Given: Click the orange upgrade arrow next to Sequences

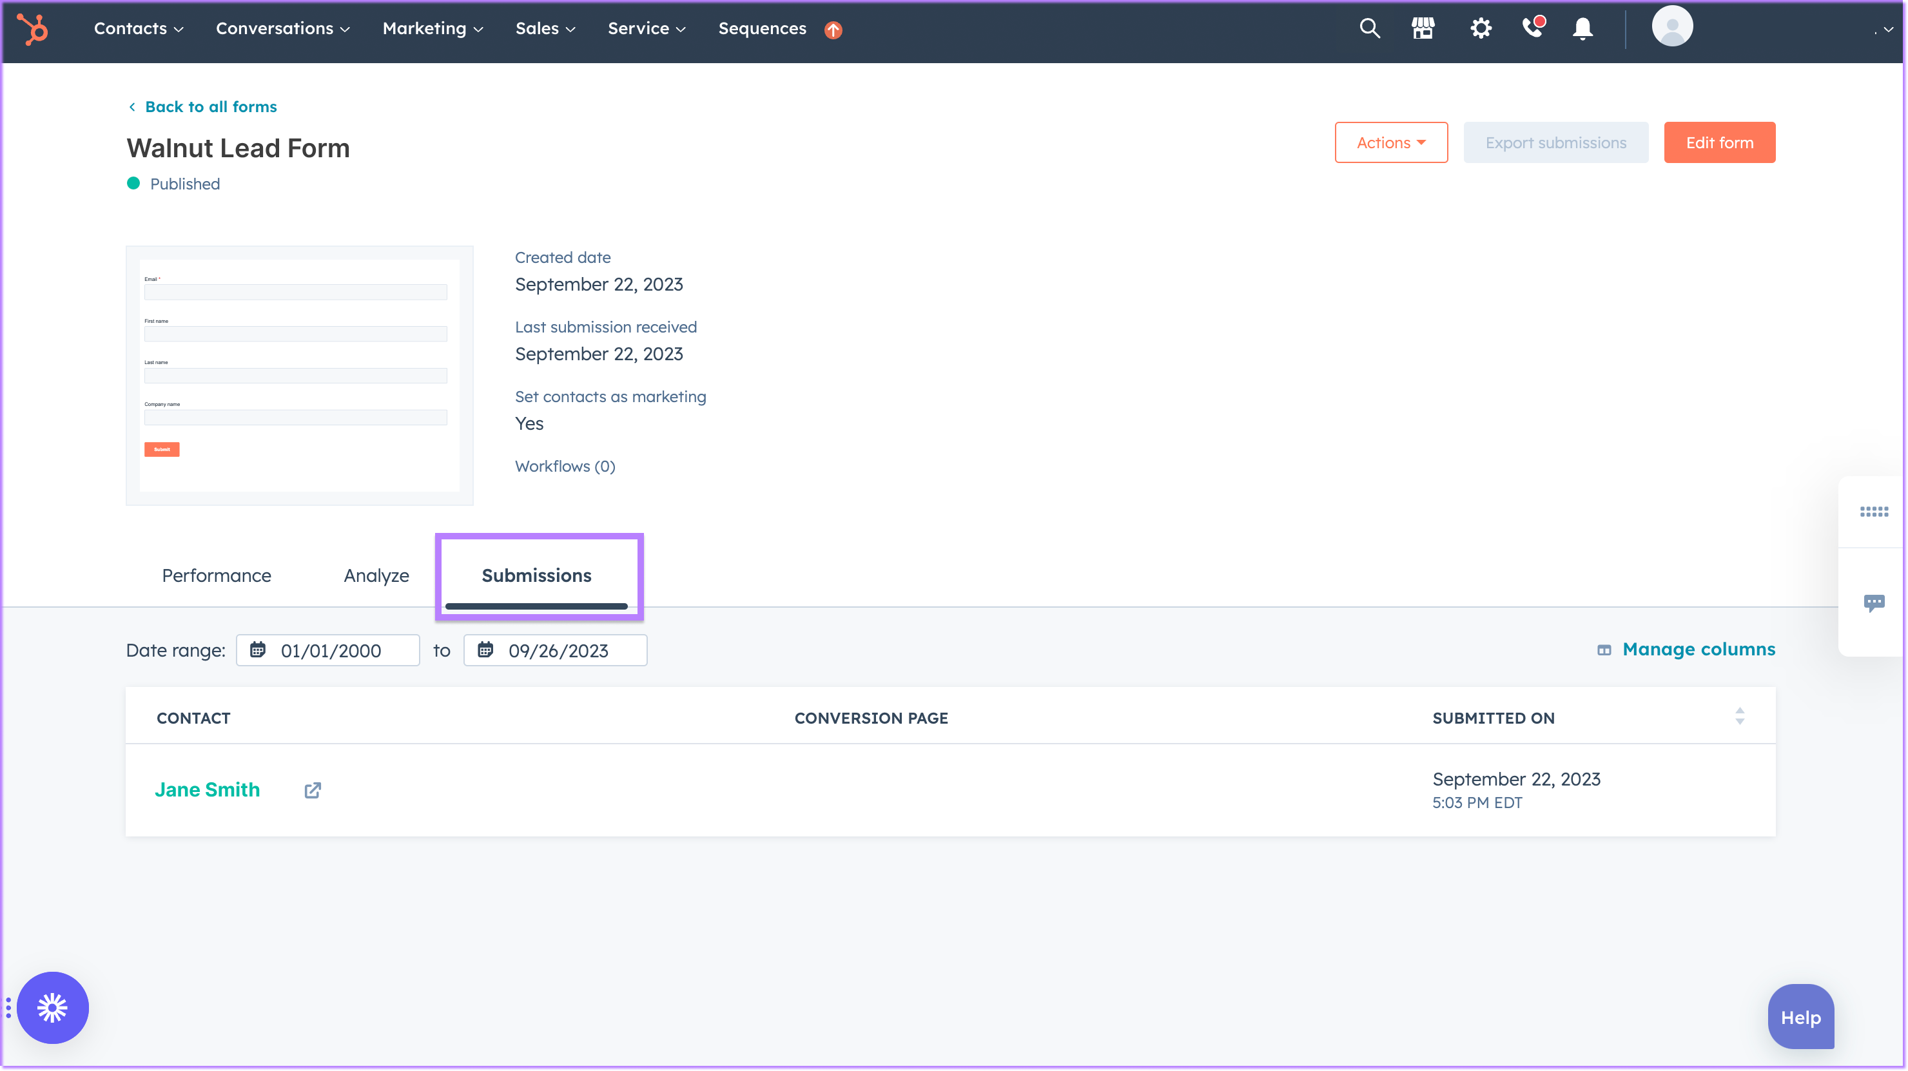Looking at the screenshot, I should 833,30.
